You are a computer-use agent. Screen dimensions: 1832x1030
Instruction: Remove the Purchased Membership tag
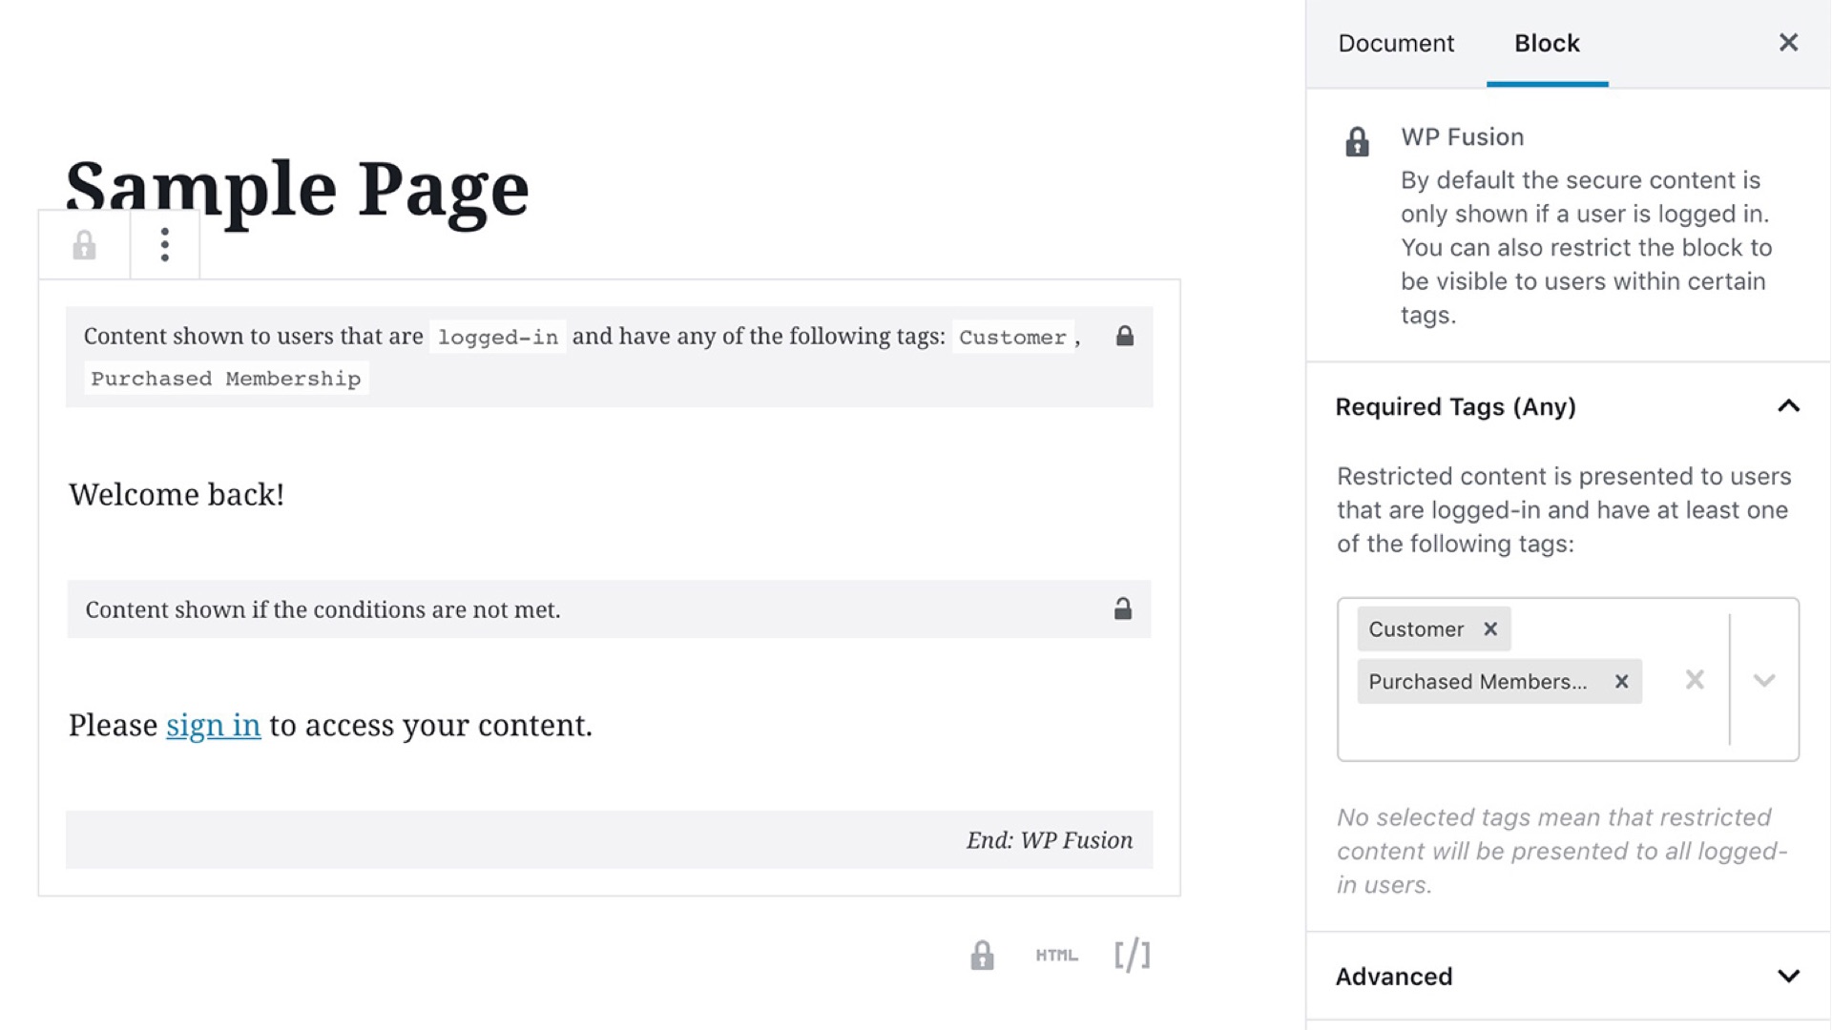coord(1621,681)
